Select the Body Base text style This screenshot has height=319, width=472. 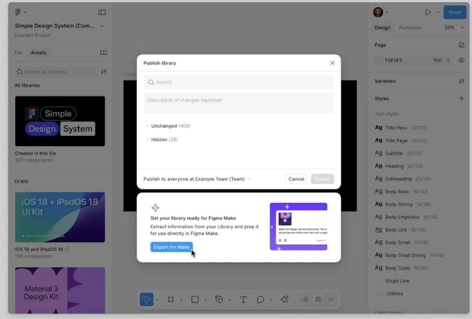click(x=401, y=192)
